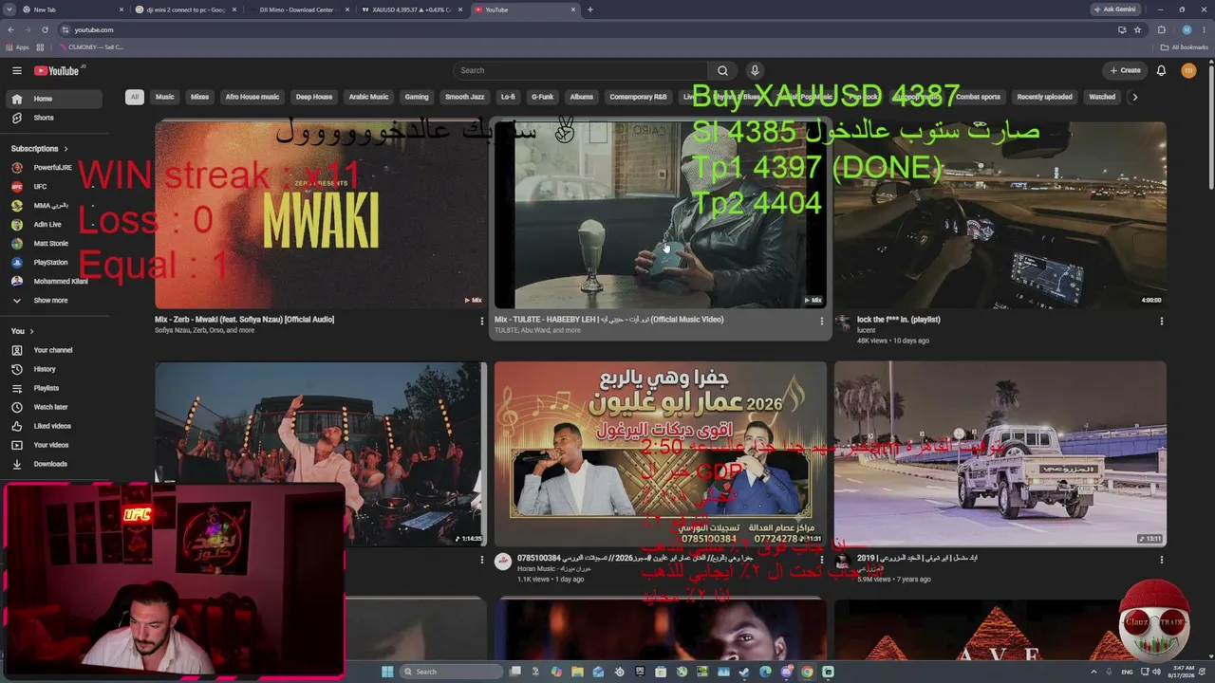Select the Deep House filter chip
Image resolution: width=1215 pixels, height=683 pixels.
pyautogui.click(x=314, y=97)
